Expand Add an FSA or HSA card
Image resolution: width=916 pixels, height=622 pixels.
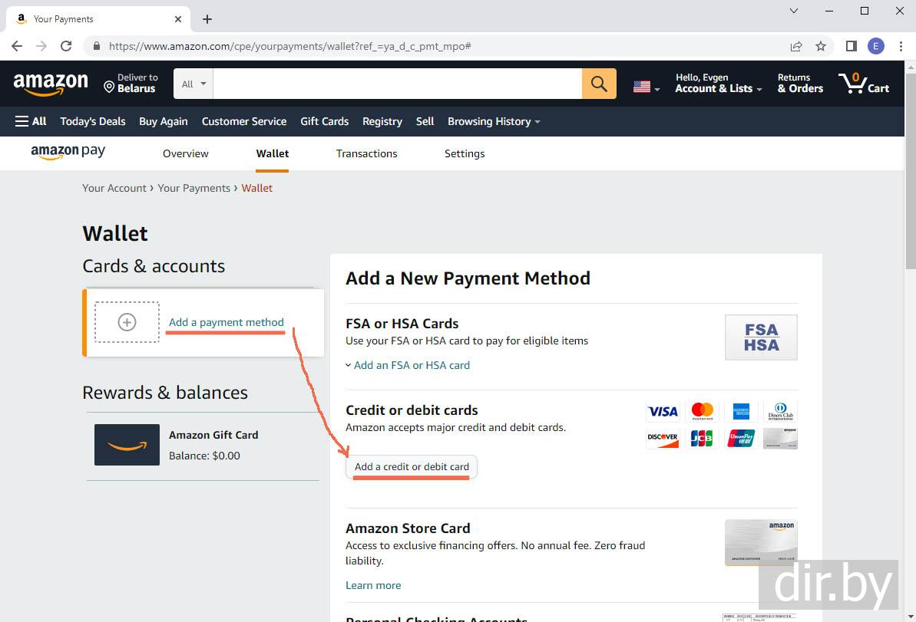(408, 365)
